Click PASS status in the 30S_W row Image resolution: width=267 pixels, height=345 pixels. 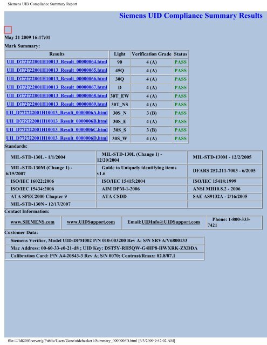(181, 139)
